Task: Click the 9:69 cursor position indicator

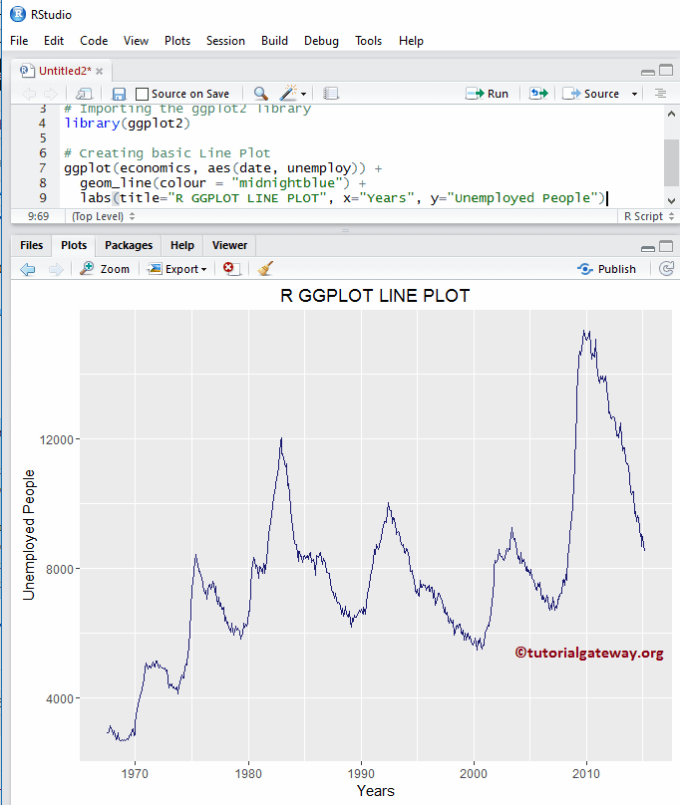Action: (38, 216)
